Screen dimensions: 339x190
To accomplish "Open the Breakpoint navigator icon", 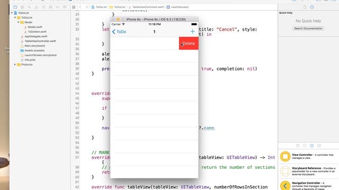I will [58, 7].
